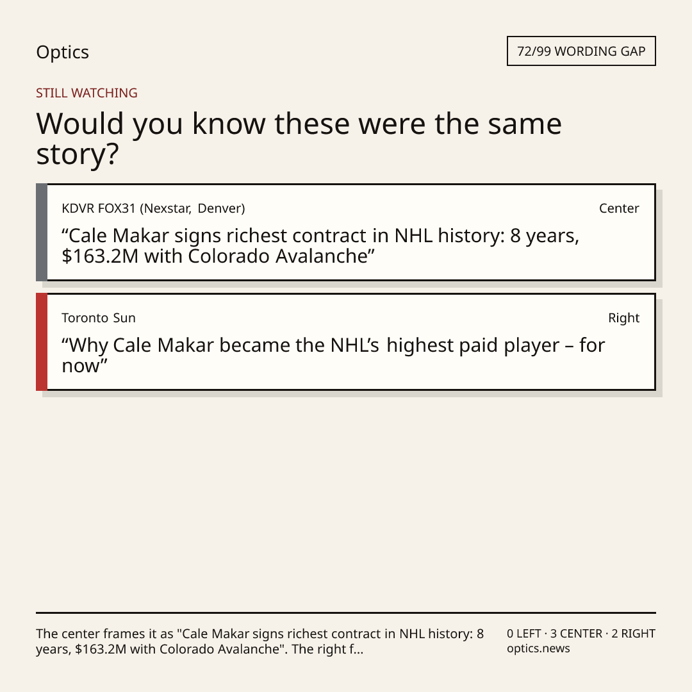This screenshot has width=692, height=692.
Task: Click the Center bias label
Action: [x=619, y=208]
